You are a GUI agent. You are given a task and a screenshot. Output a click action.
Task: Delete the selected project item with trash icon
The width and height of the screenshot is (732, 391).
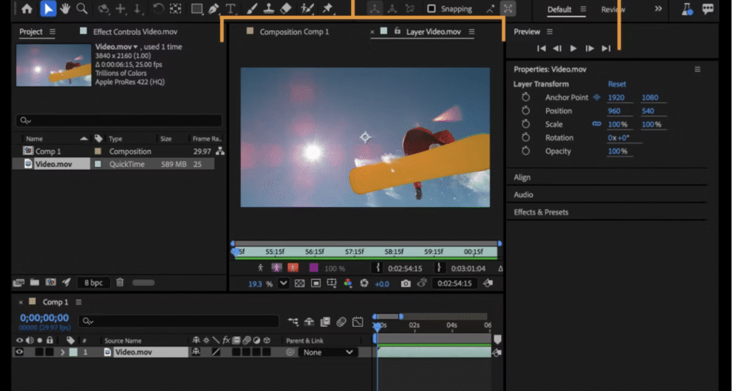[x=120, y=282]
